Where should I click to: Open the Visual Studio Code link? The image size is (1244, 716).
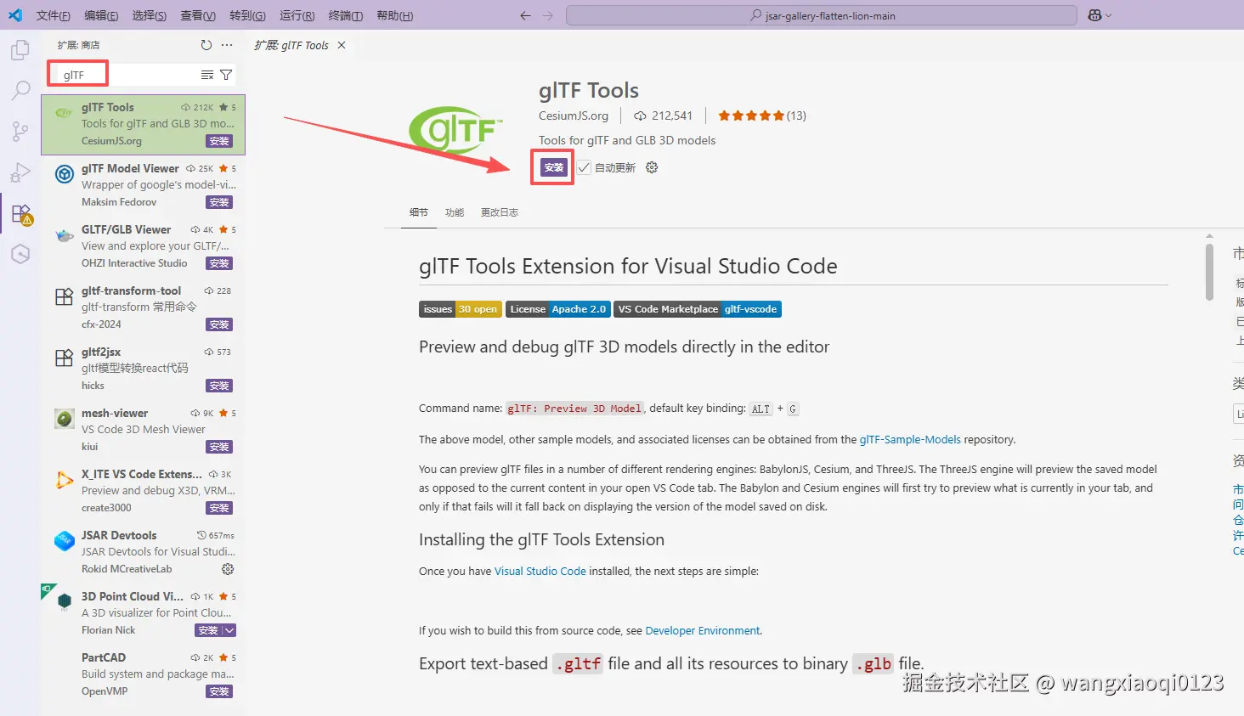click(x=540, y=571)
